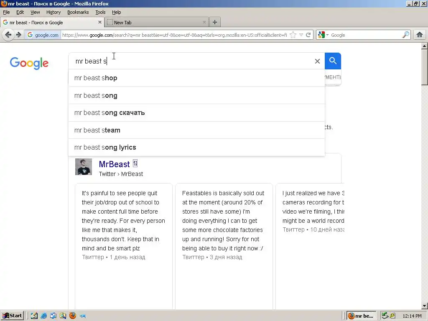Open the History menu

coord(53,12)
